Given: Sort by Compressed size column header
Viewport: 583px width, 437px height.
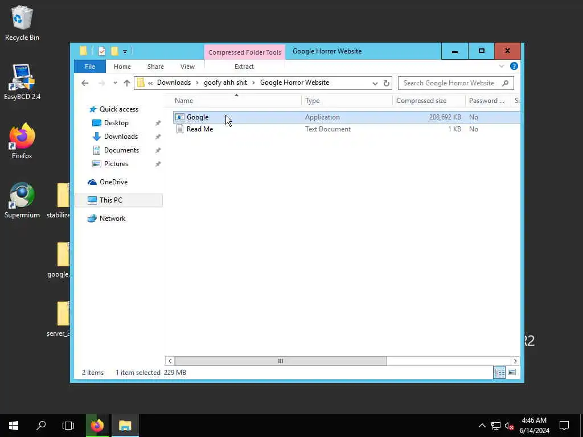Looking at the screenshot, I should click(x=429, y=101).
